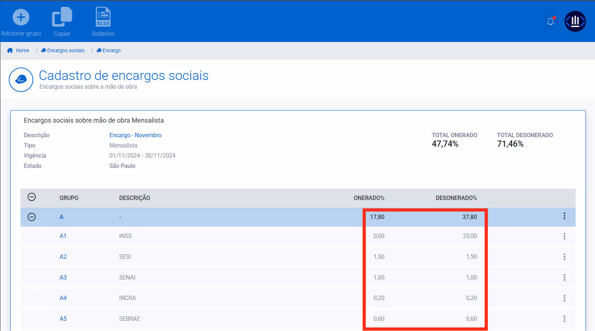Click the 37,80 desonerado value in group A

470,217
